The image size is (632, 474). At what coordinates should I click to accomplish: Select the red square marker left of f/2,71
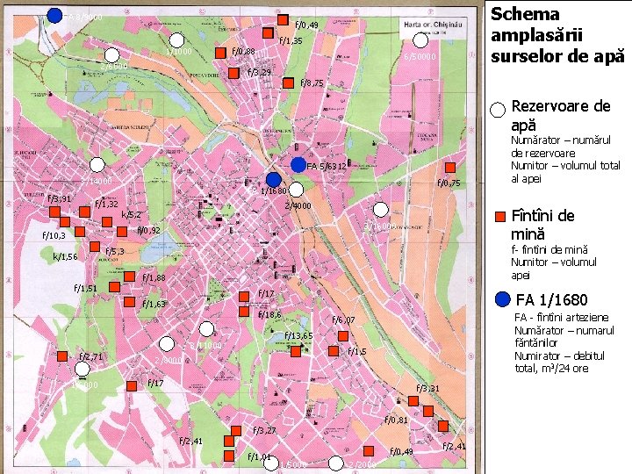tap(62, 356)
